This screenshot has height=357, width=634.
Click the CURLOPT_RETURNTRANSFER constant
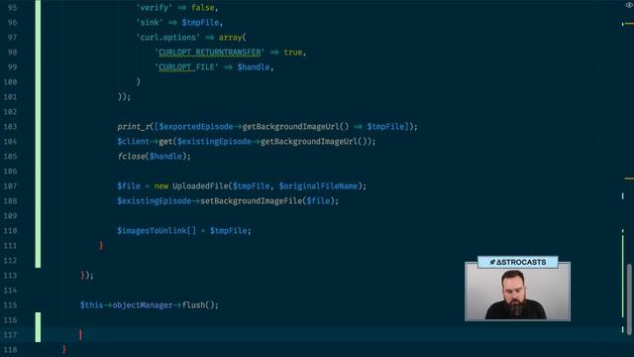click(210, 53)
